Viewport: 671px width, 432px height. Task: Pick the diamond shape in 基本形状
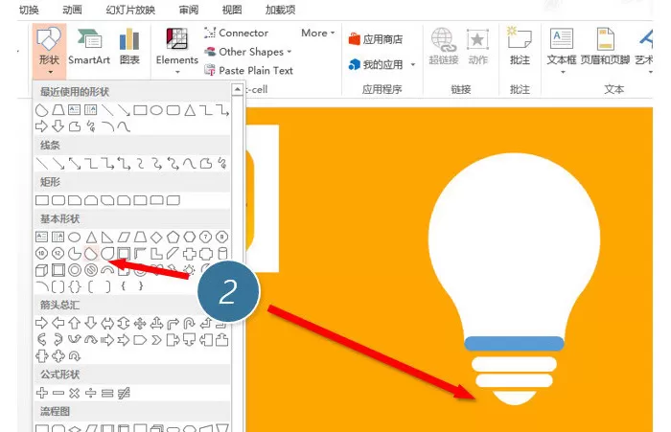(x=156, y=237)
